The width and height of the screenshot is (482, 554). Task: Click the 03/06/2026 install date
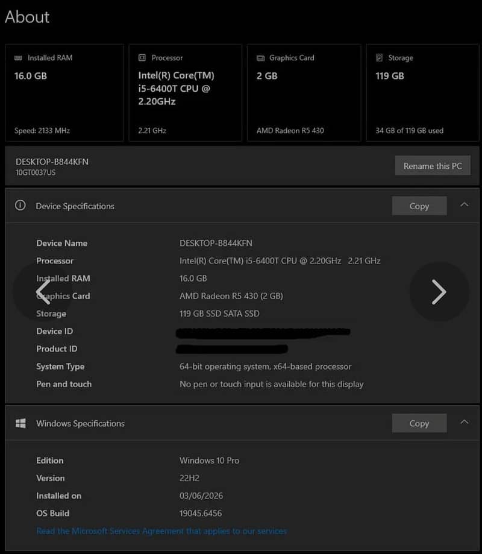click(201, 496)
